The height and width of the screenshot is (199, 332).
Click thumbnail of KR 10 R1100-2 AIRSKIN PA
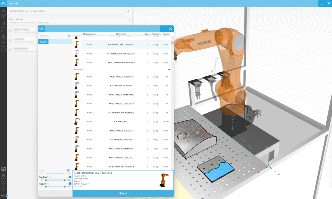(x=77, y=95)
